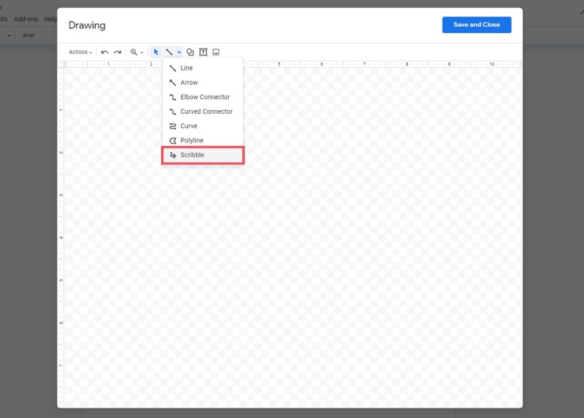The height and width of the screenshot is (418, 584).
Task: Choose Arrow from the dropdown menu
Action: pos(203,83)
